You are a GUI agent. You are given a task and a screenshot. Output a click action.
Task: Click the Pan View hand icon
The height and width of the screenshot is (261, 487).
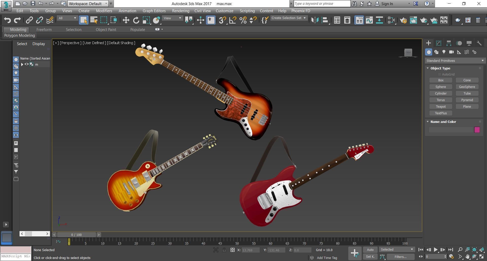click(x=467, y=257)
